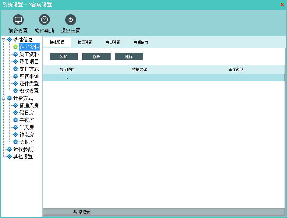The image size is (287, 218).
Task: Switch to the 房型设置 tab
Action: coord(113,43)
